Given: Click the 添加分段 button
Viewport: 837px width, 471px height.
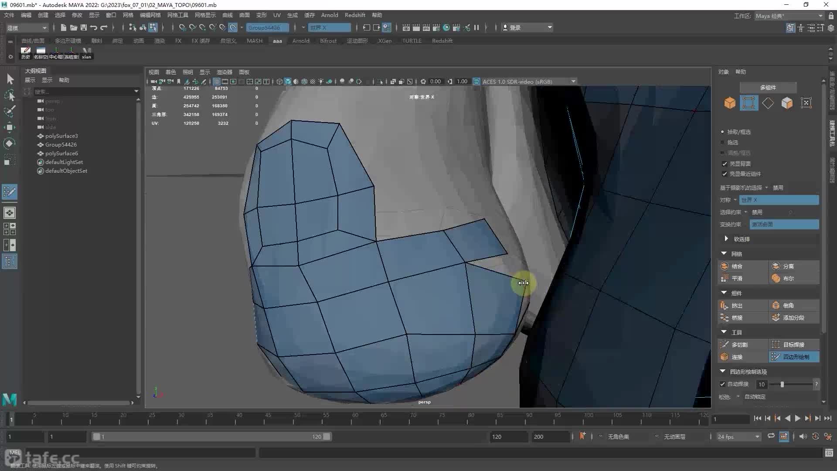Looking at the screenshot, I should pyautogui.click(x=794, y=318).
